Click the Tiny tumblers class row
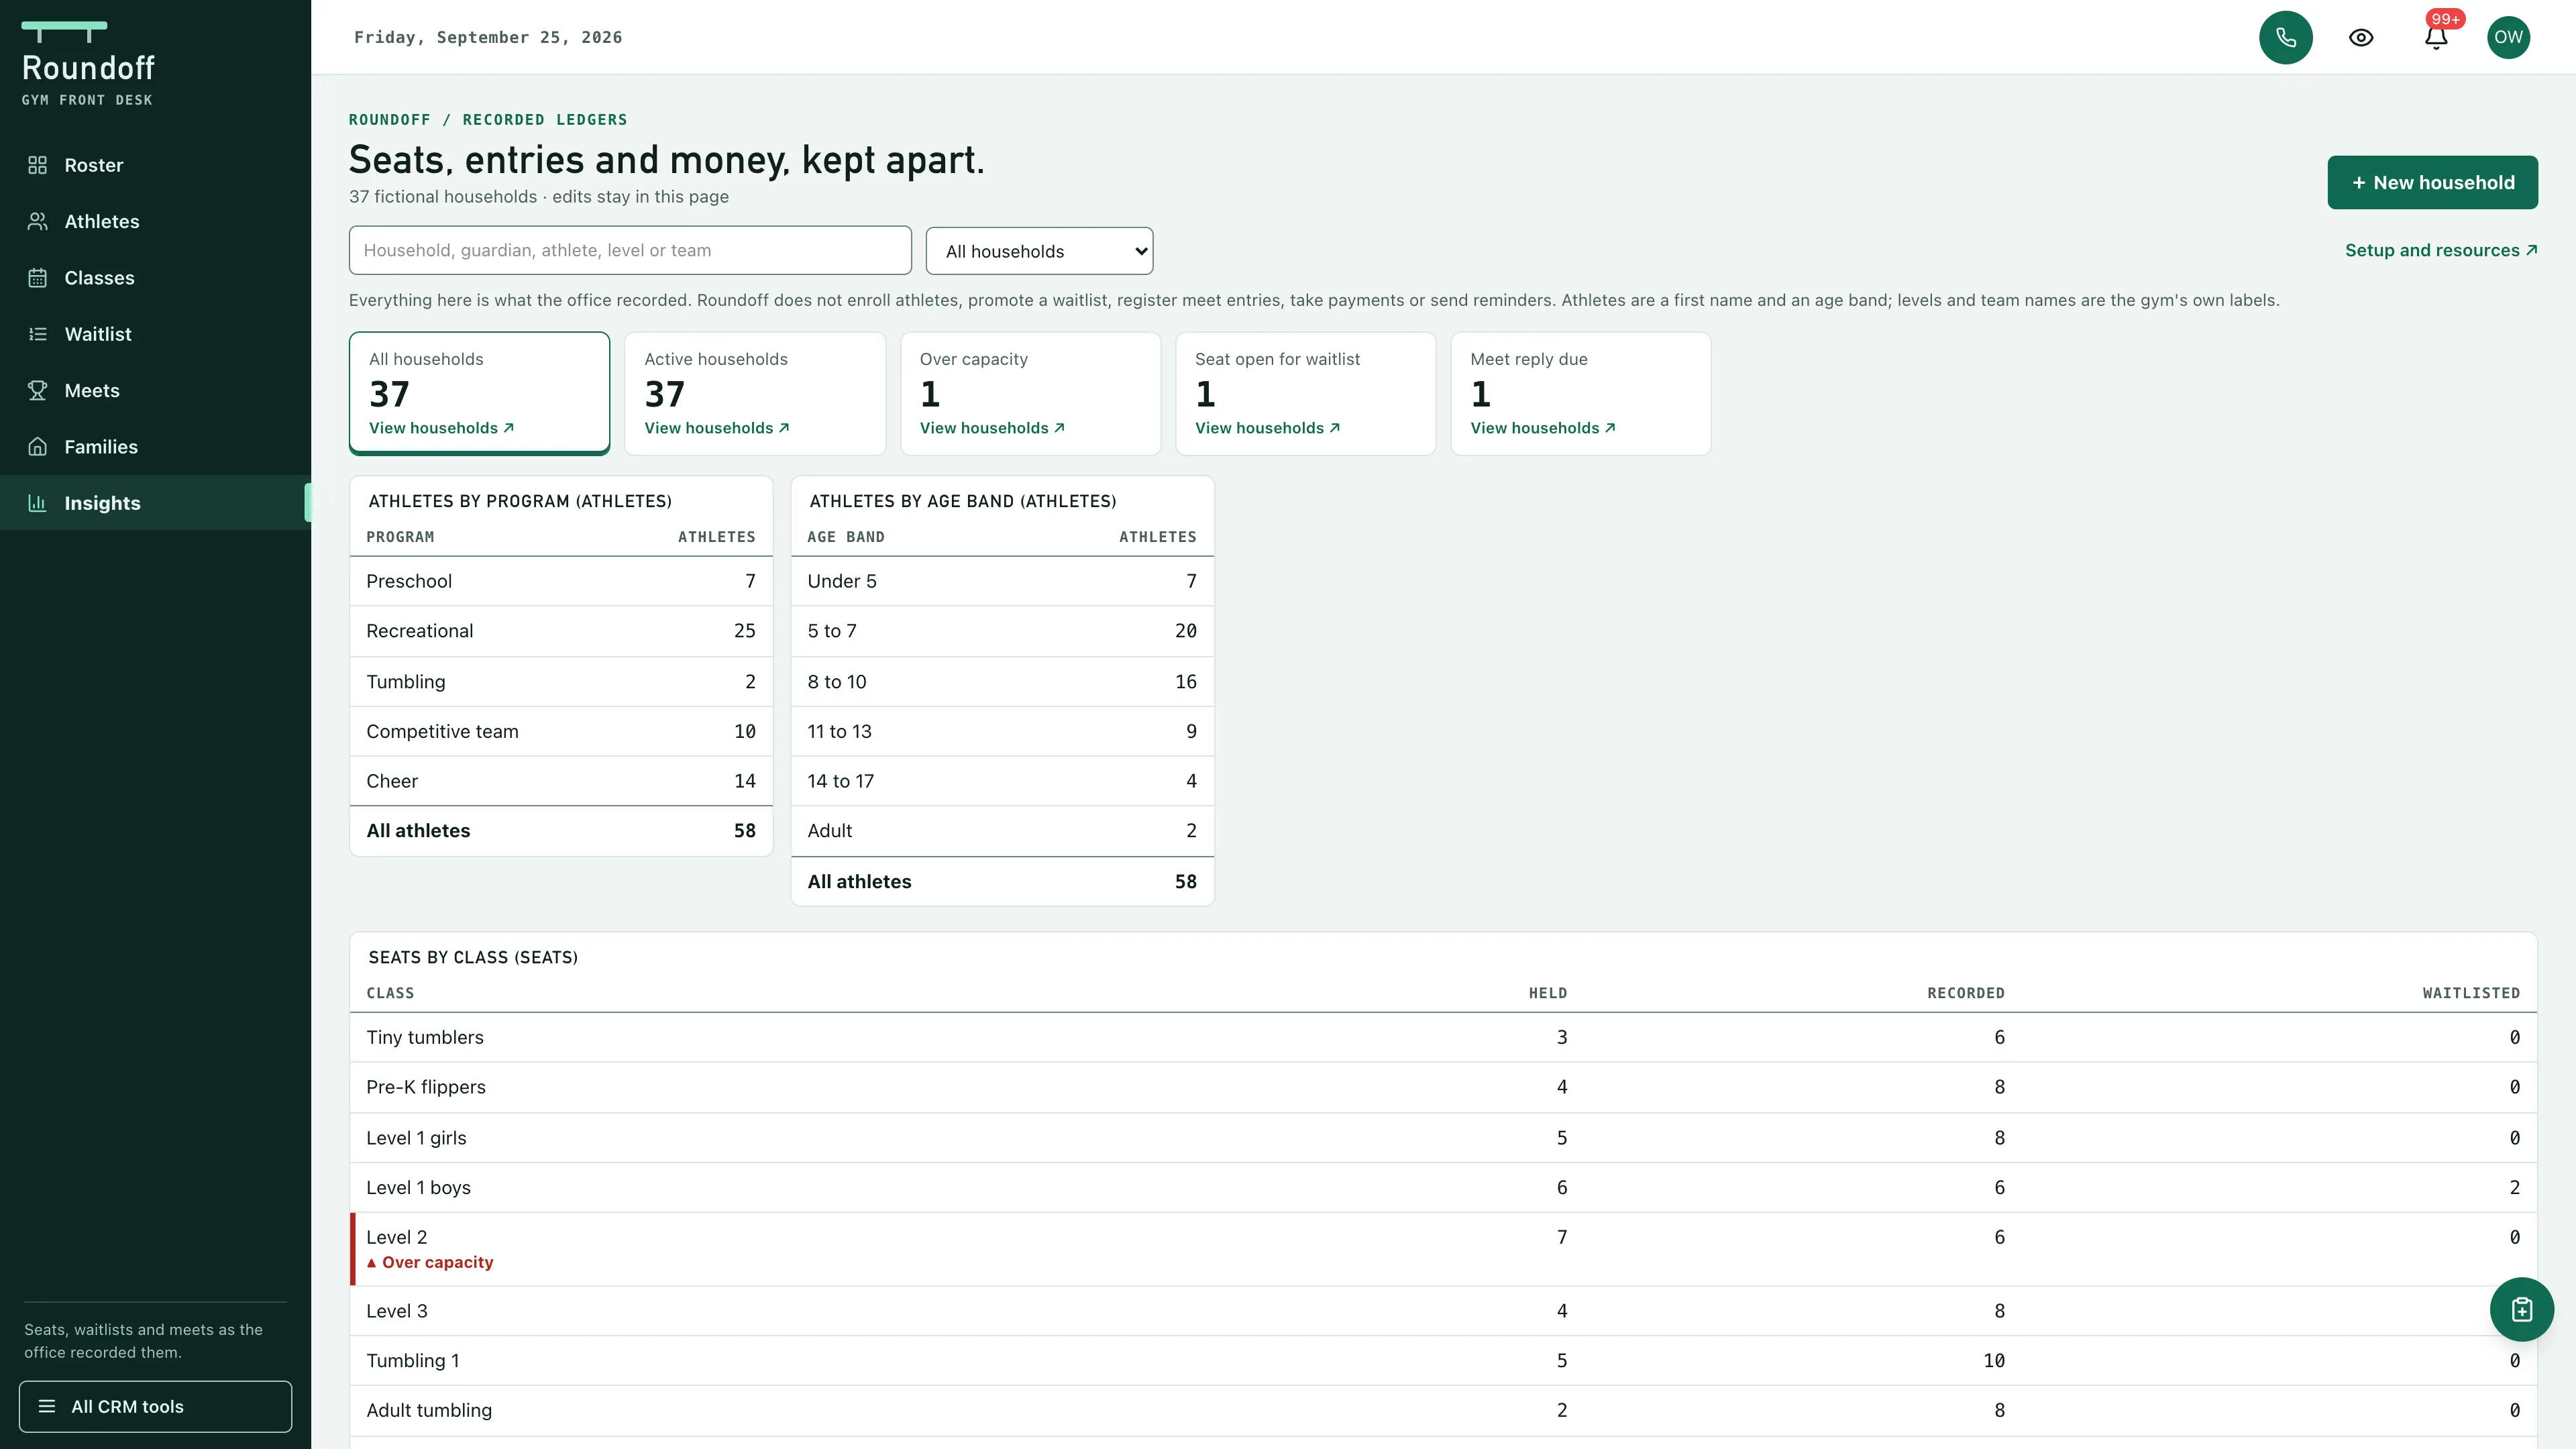This screenshot has height=1449, width=2576. click(1443, 1037)
